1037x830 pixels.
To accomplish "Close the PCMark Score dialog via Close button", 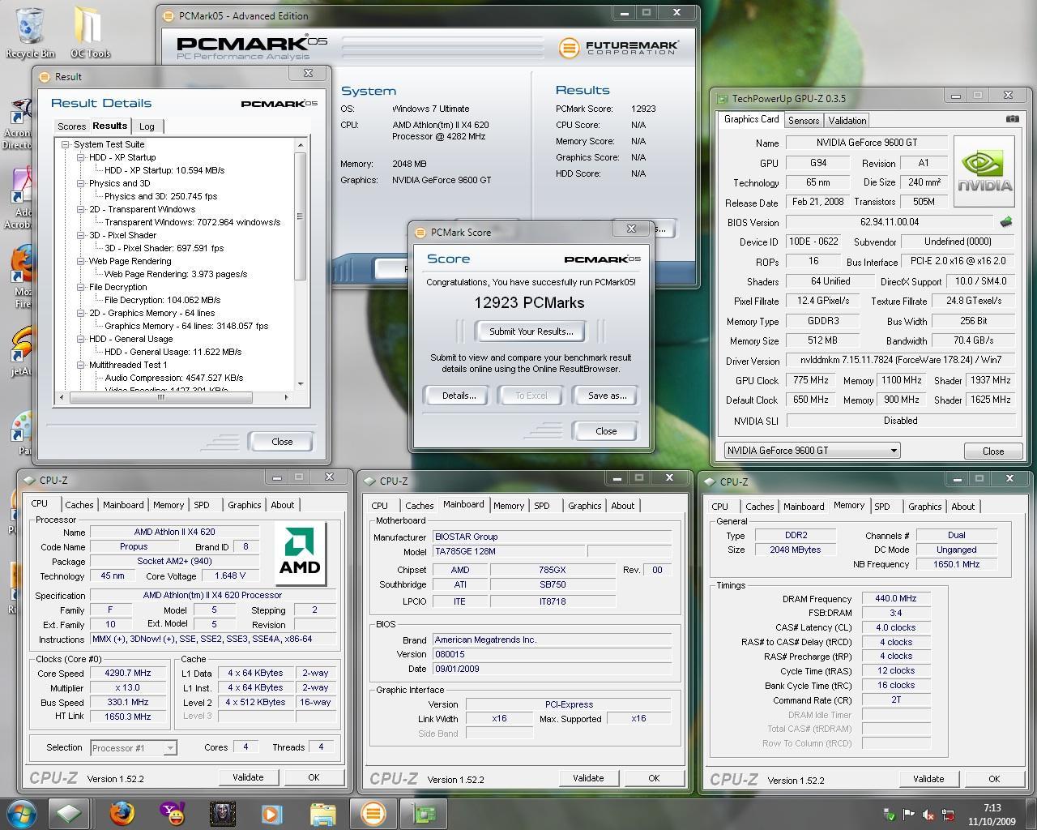I will coord(606,431).
